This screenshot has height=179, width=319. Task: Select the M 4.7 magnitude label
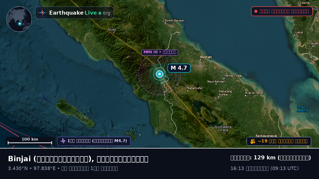(x=179, y=68)
